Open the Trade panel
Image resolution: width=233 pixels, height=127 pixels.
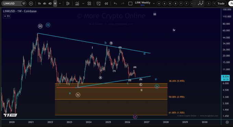coord(221,3)
